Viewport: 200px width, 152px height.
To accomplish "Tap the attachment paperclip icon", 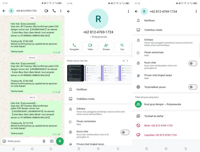I will point(44,141).
